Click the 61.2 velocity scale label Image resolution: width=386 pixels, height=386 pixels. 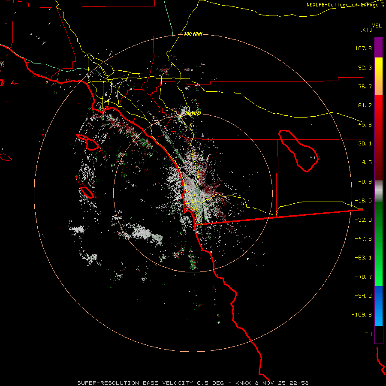(365, 106)
